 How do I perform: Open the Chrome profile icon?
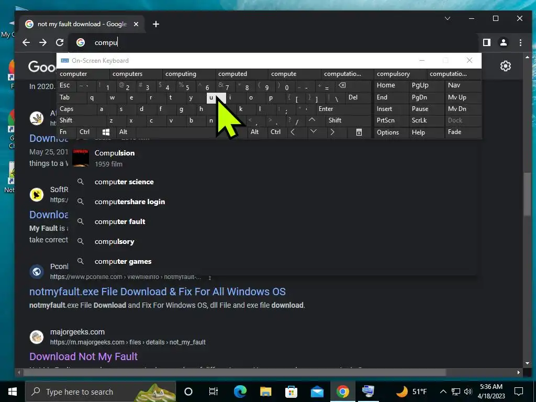[504, 42]
